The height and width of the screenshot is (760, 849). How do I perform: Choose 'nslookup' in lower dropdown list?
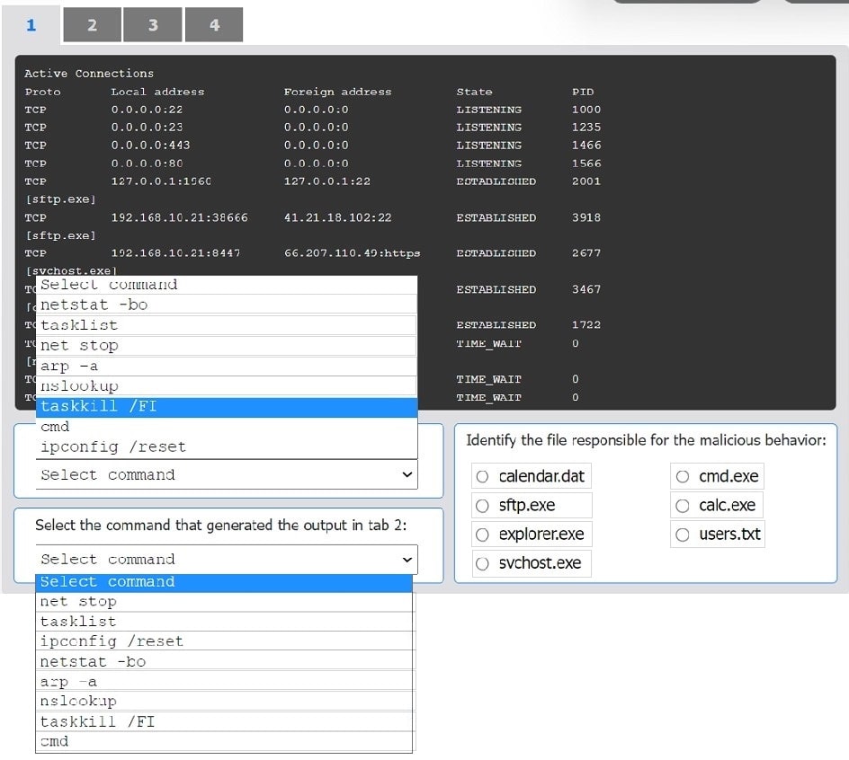pyautogui.click(x=224, y=702)
